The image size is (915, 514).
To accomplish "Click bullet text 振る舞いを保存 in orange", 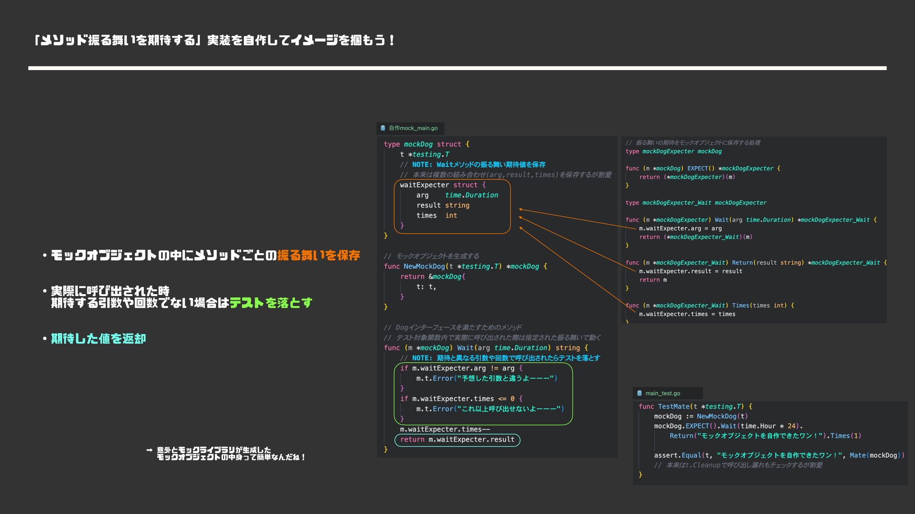I will pos(319,256).
